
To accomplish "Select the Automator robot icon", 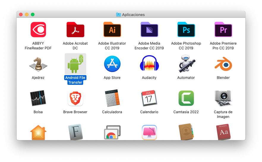I will (186, 64).
